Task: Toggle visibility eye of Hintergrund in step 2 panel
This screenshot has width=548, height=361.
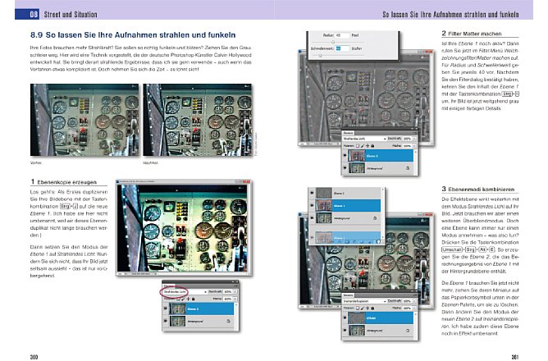Action: click(345, 167)
